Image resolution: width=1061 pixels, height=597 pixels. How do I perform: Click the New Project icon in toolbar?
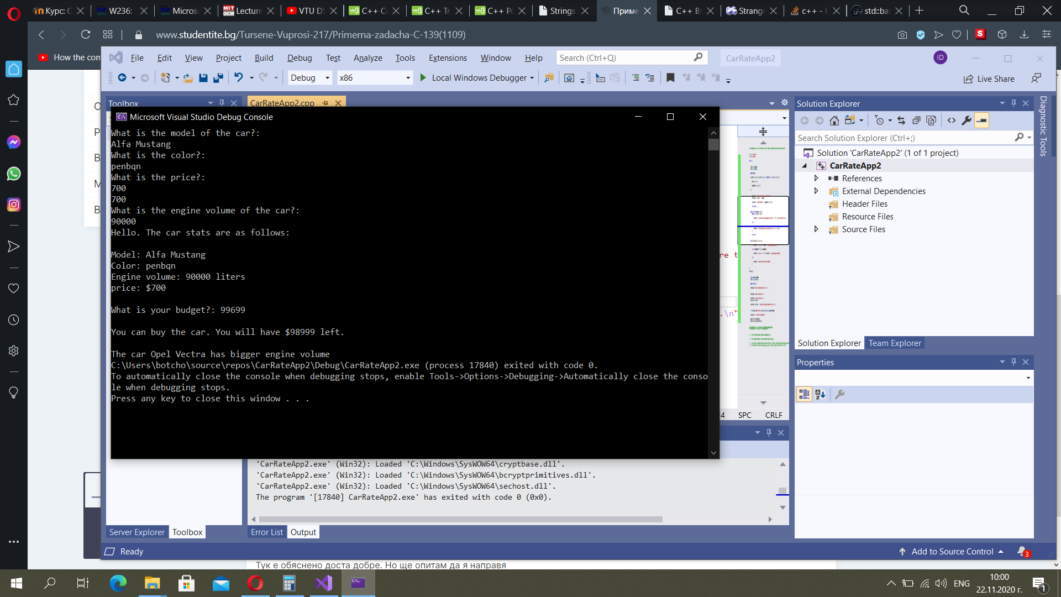[165, 78]
